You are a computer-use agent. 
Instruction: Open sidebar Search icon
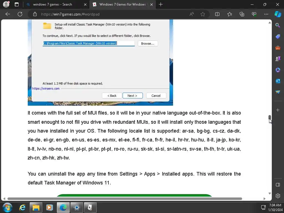tap(278, 25)
